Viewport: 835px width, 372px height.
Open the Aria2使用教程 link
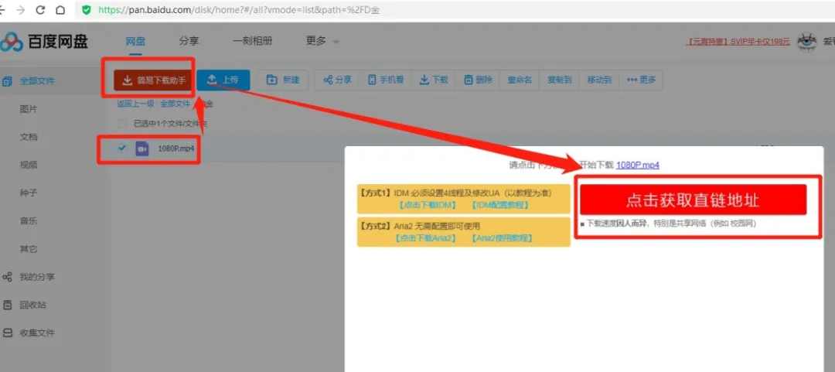tap(503, 238)
